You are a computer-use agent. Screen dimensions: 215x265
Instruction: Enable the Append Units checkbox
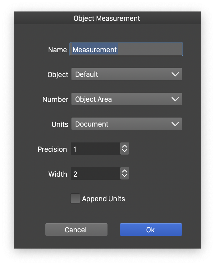pyautogui.click(x=75, y=198)
